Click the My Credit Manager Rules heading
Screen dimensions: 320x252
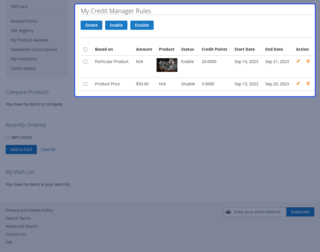pyautogui.click(x=116, y=11)
